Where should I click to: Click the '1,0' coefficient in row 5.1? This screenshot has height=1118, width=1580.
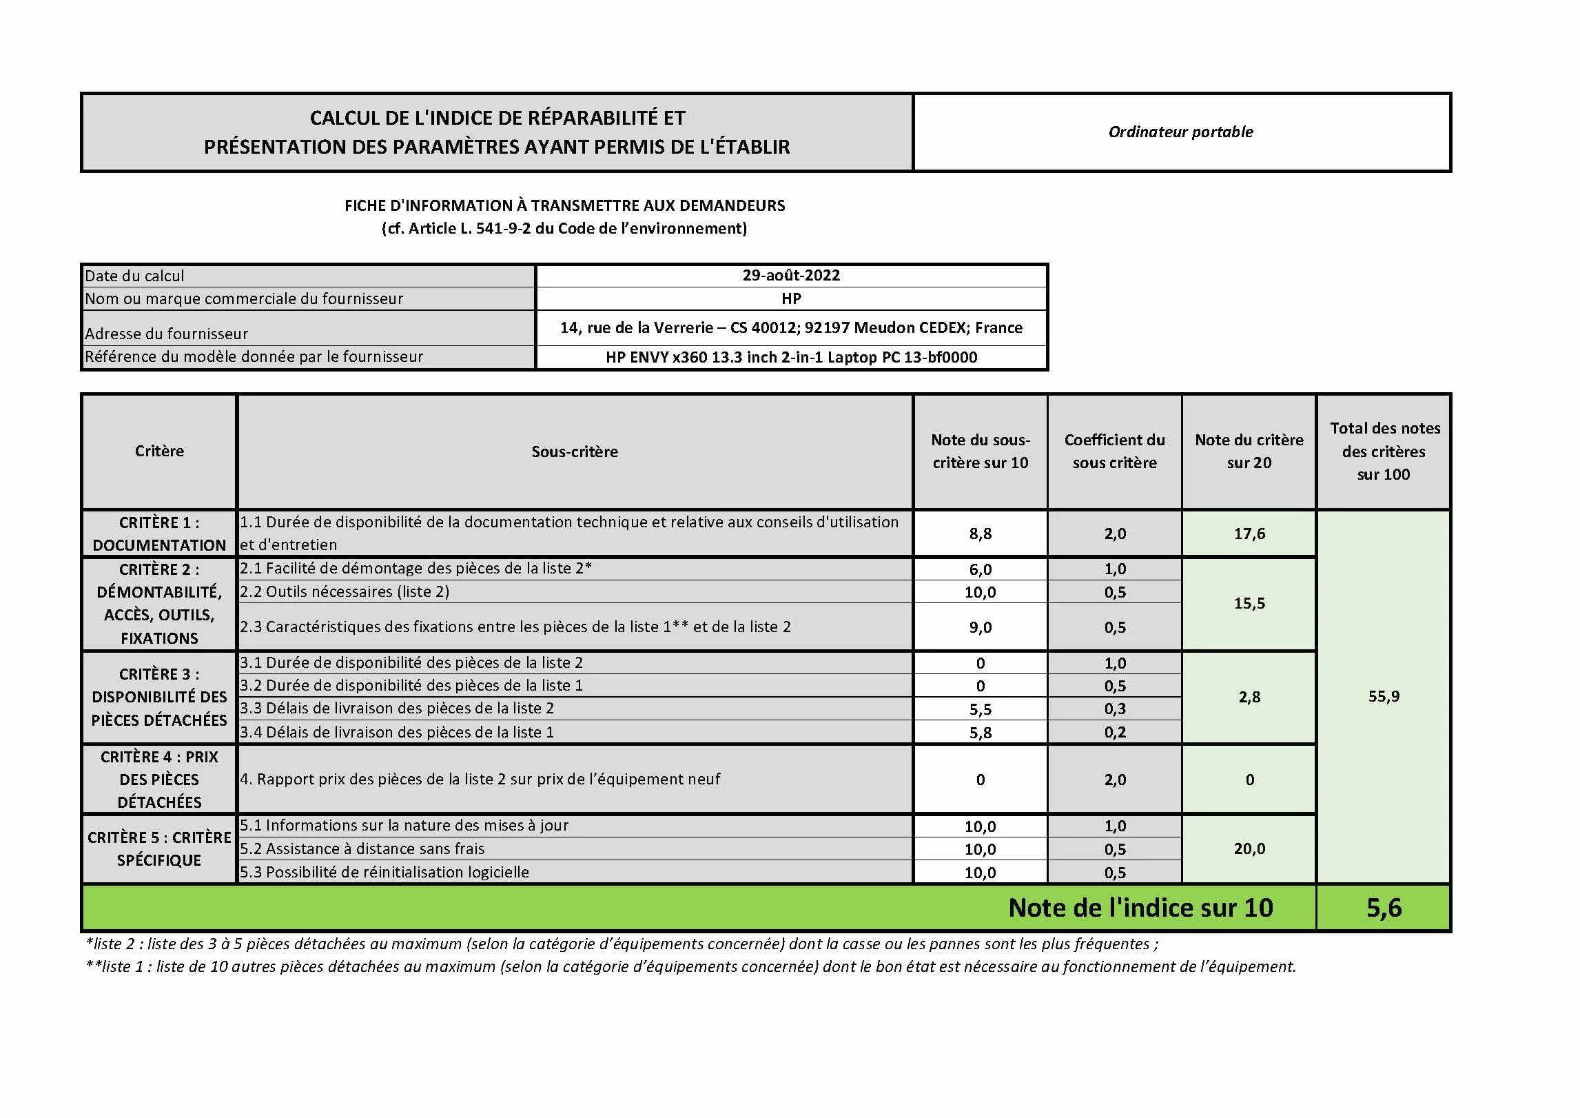pyautogui.click(x=1115, y=826)
